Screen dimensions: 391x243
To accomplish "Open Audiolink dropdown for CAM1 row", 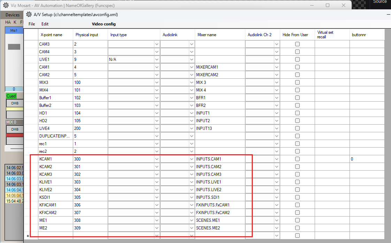I will click(191, 67).
